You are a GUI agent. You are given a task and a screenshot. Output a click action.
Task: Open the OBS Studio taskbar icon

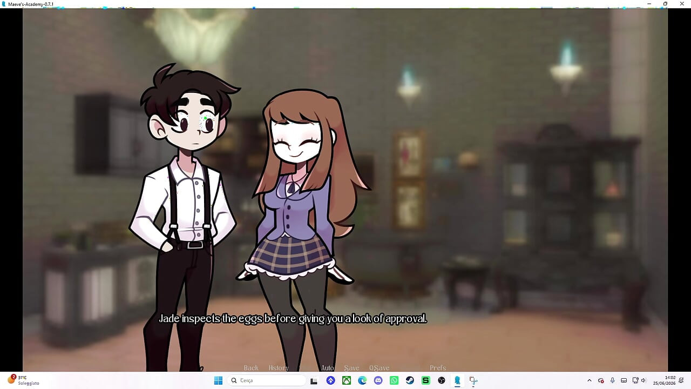click(x=442, y=380)
